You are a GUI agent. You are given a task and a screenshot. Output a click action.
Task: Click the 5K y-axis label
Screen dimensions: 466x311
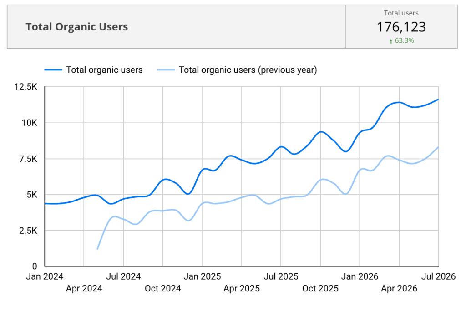[32, 195]
